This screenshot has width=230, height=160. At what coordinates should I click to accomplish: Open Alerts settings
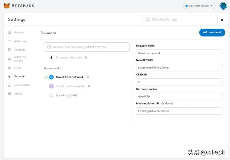tap(17, 68)
